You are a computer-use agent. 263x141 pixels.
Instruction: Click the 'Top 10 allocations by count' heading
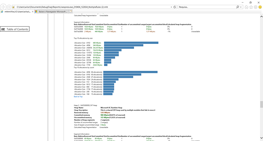click(x=84, y=67)
